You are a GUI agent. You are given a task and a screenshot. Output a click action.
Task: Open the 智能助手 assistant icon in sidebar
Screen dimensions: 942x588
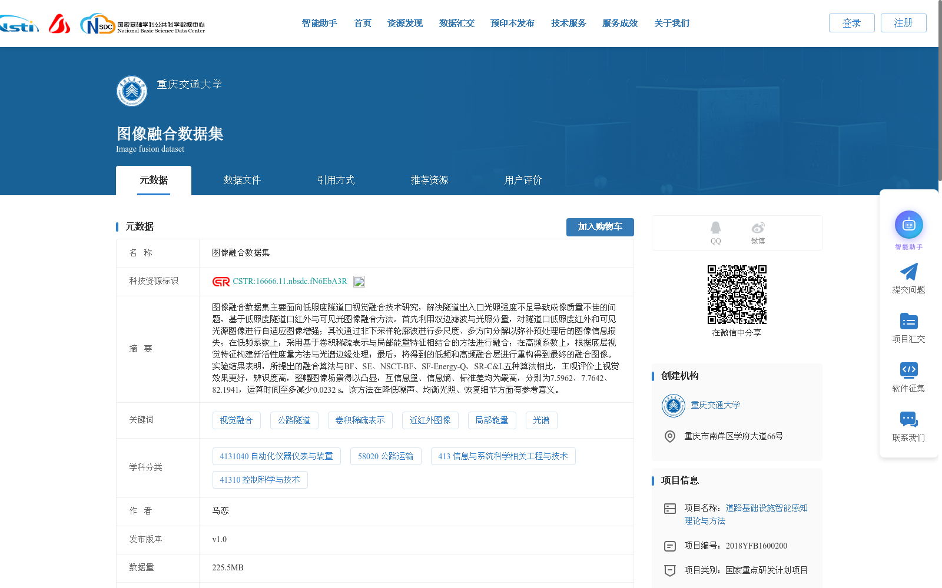(x=908, y=224)
